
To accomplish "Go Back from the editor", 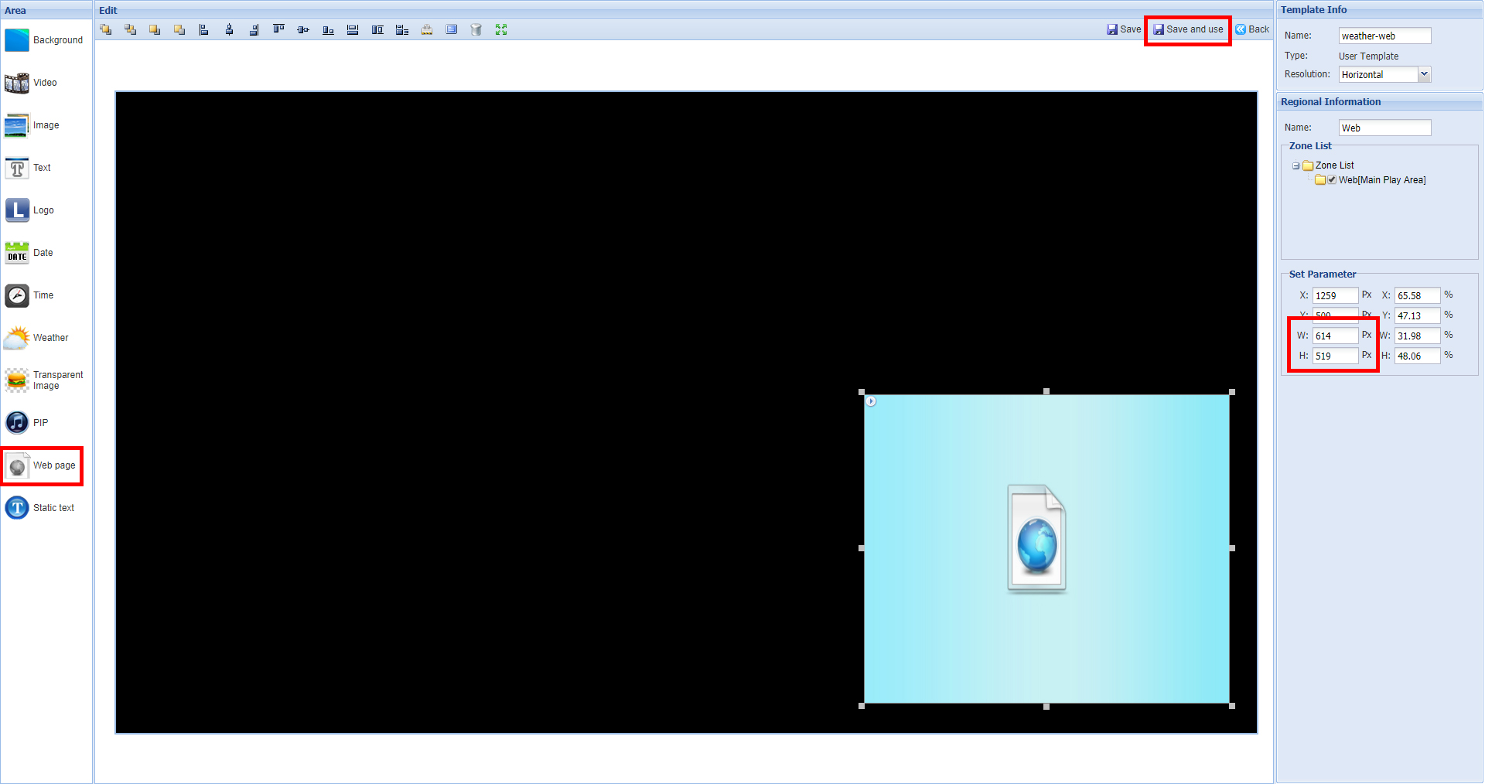I will pyautogui.click(x=1252, y=29).
